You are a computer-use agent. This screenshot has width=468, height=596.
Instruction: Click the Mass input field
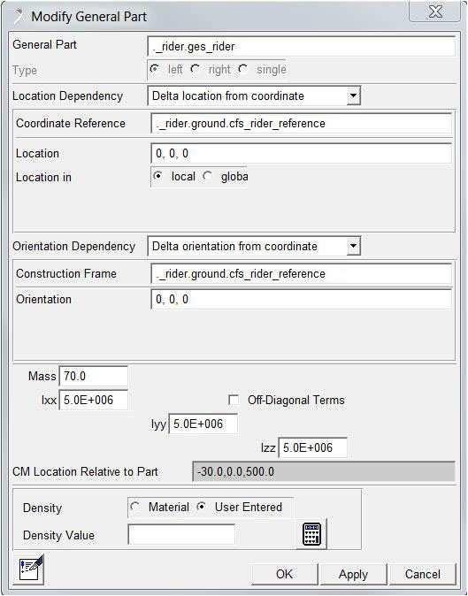click(94, 377)
